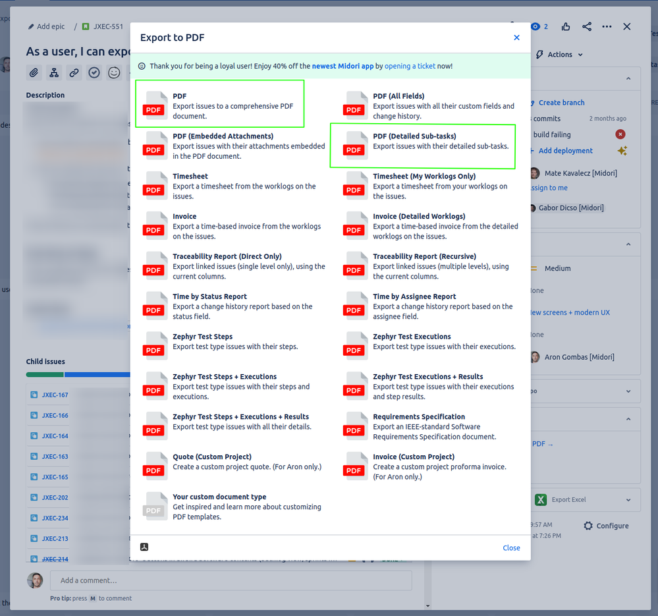Viewport: 658px width, 616px height.
Task: Click the Close link in dialog footer
Action: pos(511,547)
